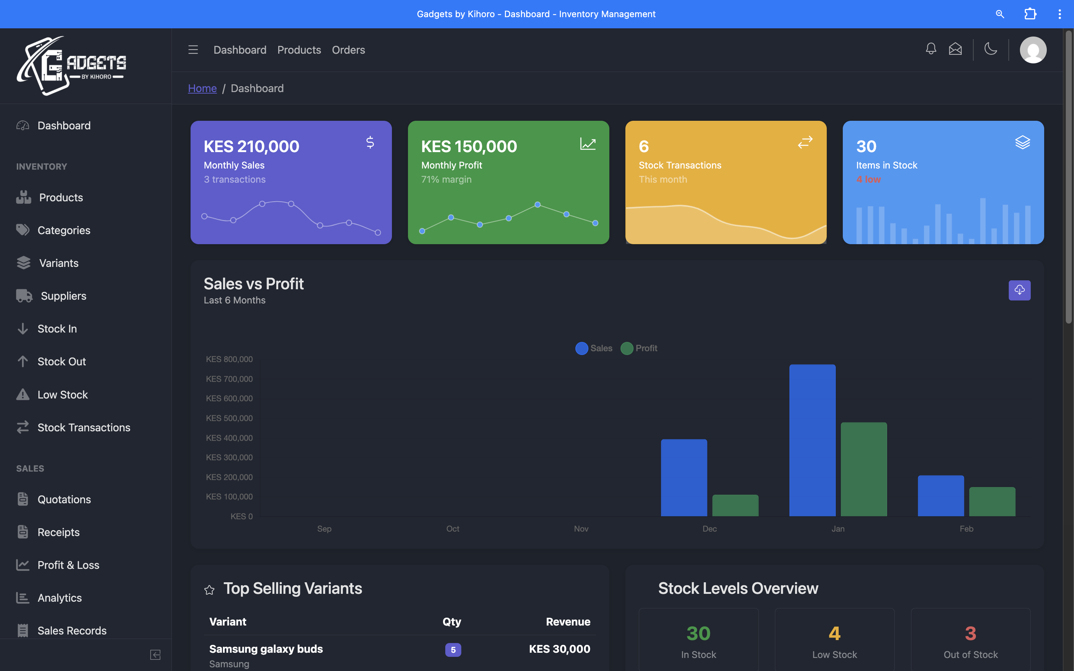Toggle the Sales series in chart legend
The width and height of the screenshot is (1074, 671).
(593, 348)
